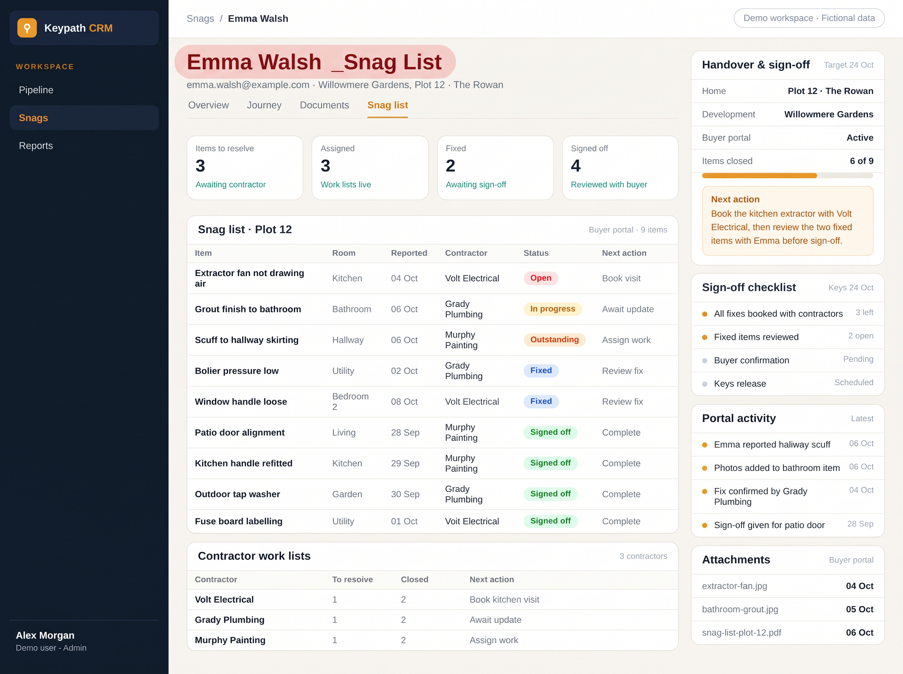The height and width of the screenshot is (674, 903).
Task: Click Fixed items reviewed checklist item
Action: [x=787, y=337]
